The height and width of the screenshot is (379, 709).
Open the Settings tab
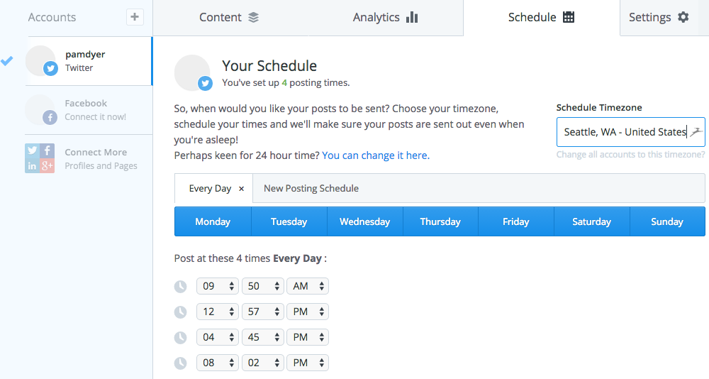click(659, 18)
